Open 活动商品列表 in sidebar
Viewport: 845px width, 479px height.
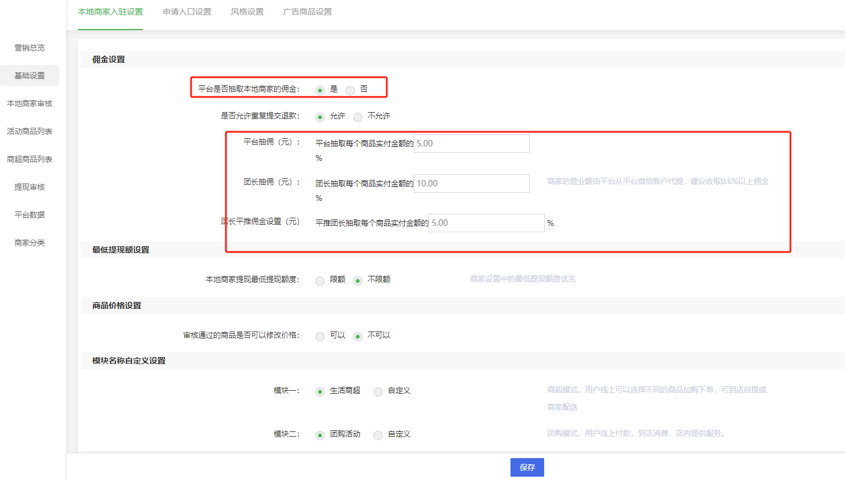click(30, 131)
